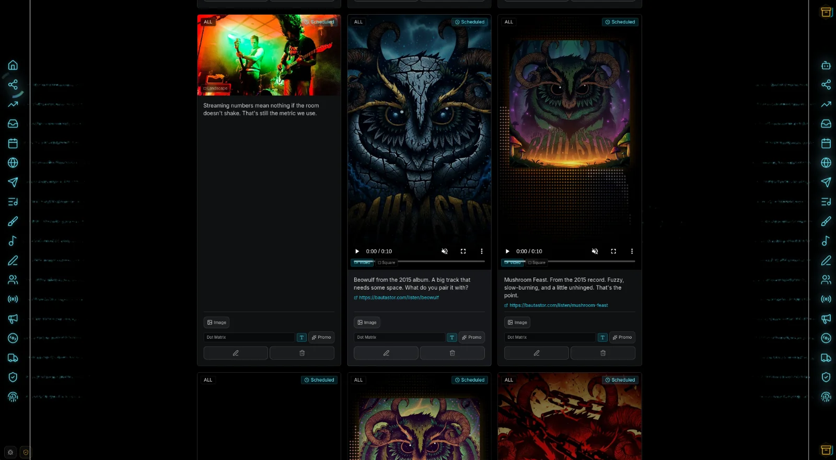Open the archive box icon atop right sidebar

826,12
